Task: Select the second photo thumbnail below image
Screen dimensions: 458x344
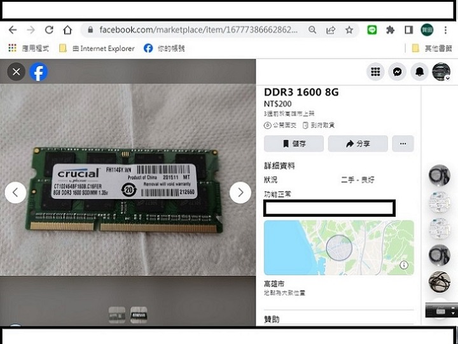Action: click(x=139, y=315)
